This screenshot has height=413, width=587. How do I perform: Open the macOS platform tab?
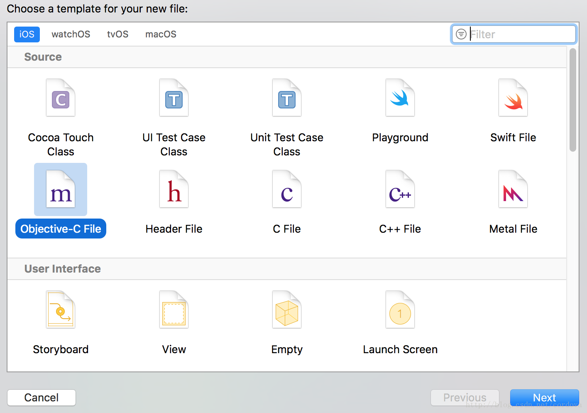pyautogui.click(x=161, y=34)
